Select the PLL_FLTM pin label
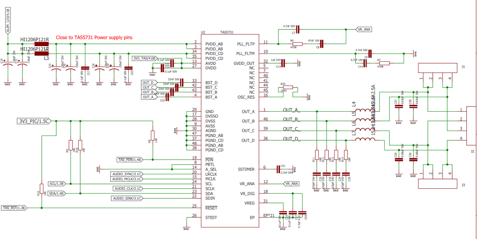Image resolution: width=477 pixels, height=239 pixels. [245, 53]
